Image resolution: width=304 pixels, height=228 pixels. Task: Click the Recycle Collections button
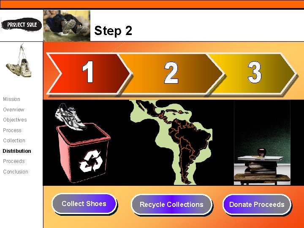[x=171, y=204]
